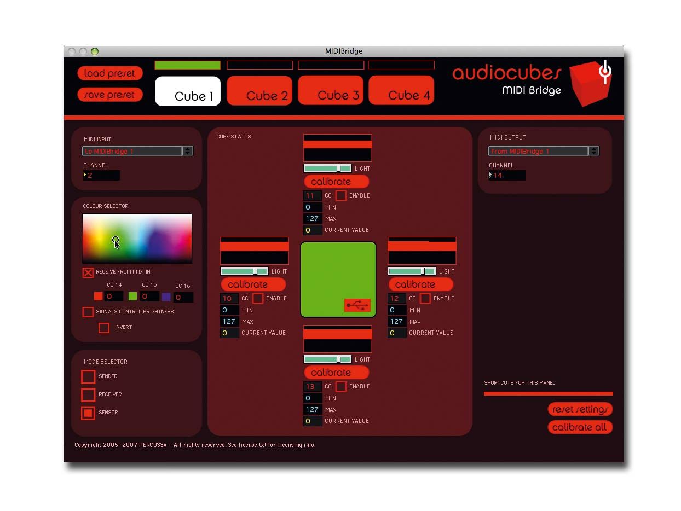Click the purple CC 16 colour square

click(x=166, y=297)
